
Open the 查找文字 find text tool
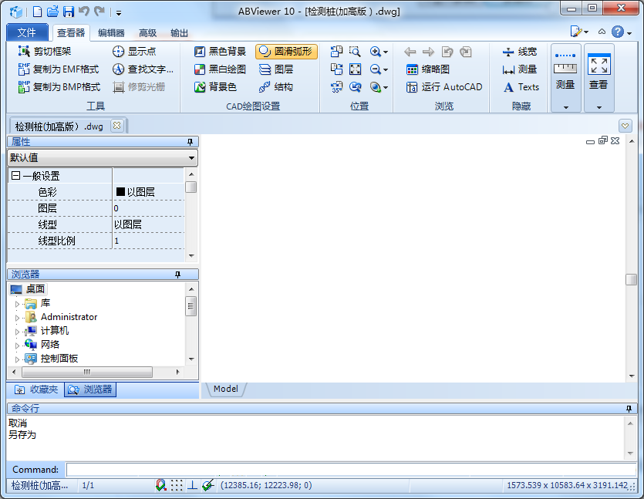pos(143,69)
